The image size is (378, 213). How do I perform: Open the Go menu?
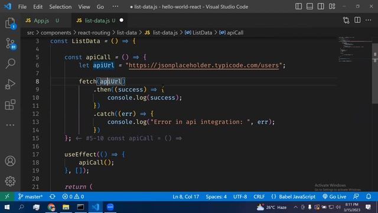(x=100, y=7)
